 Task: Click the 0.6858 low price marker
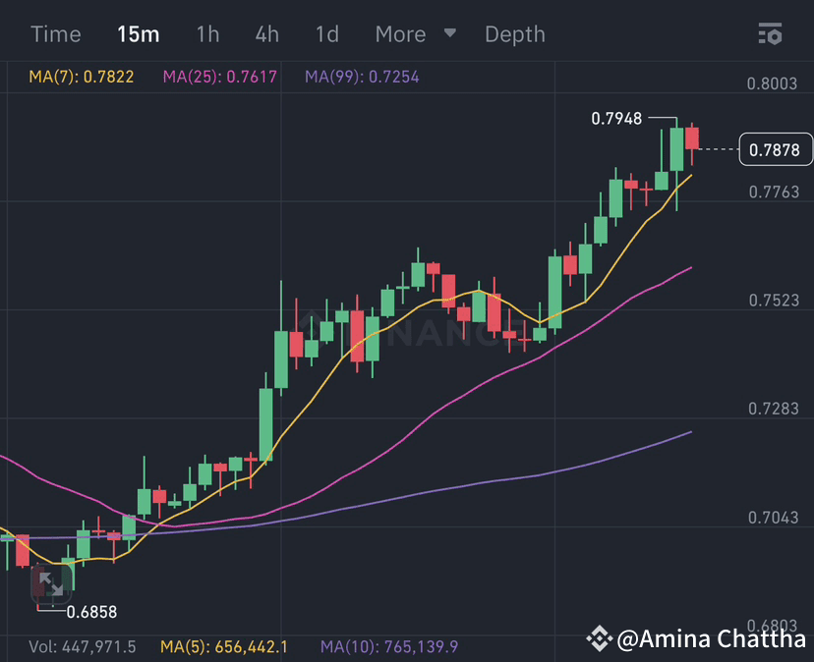pyautogui.click(x=91, y=612)
